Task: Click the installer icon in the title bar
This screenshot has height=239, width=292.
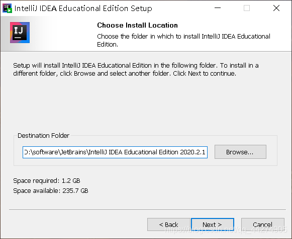Action: click(7, 8)
